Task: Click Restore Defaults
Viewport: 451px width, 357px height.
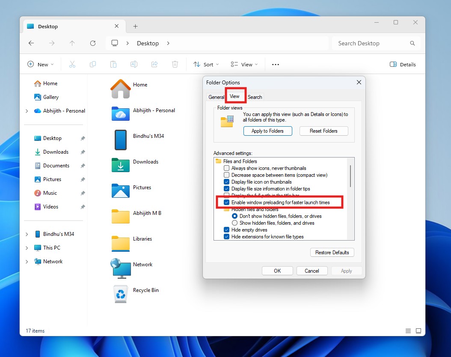Action: 332,253
